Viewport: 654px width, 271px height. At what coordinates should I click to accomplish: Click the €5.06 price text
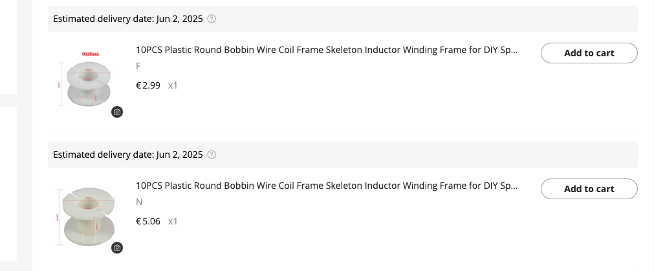click(148, 221)
